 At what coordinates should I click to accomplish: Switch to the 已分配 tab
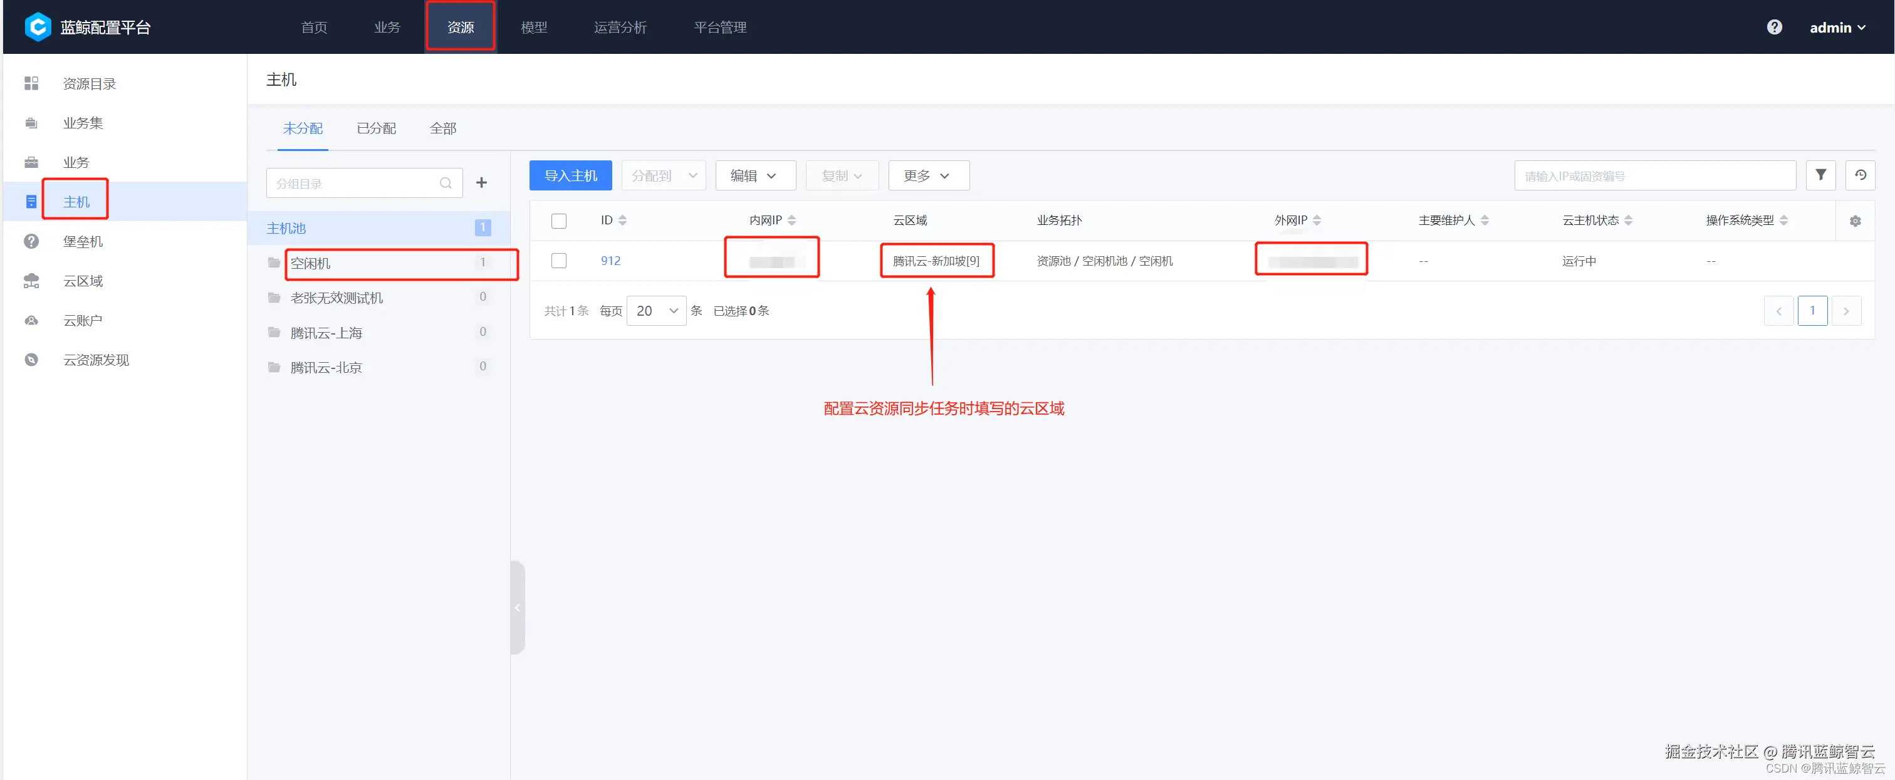coord(376,128)
